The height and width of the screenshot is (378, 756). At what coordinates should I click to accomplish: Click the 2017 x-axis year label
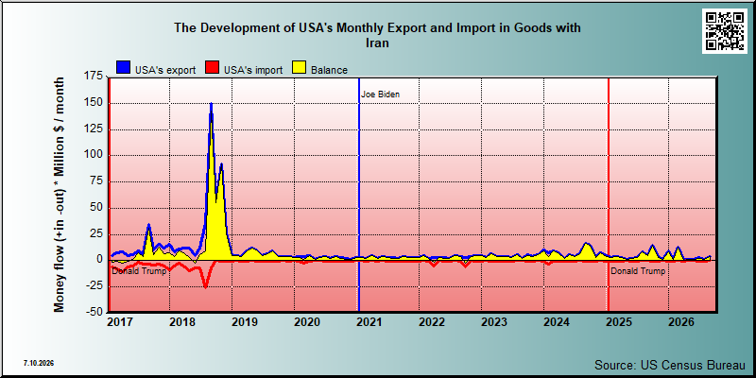(x=120, y=321)
